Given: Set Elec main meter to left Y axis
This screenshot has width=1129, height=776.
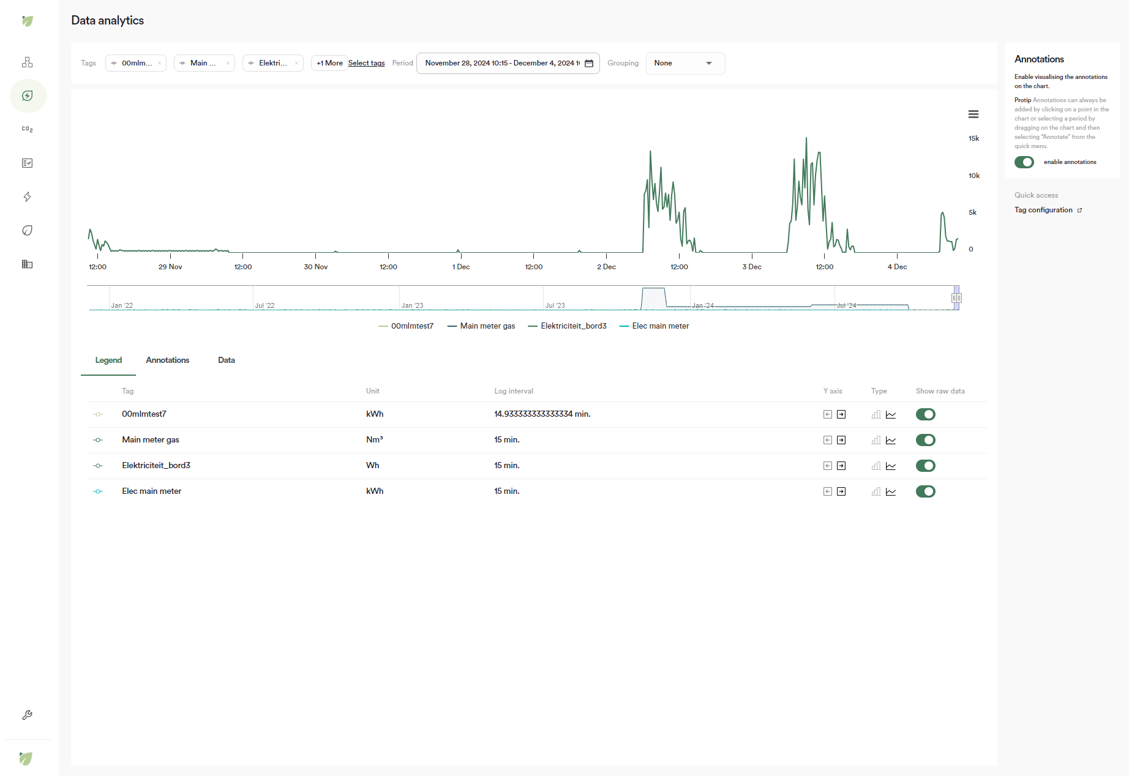Looking at the screenshot, I should tap(828, 492).
